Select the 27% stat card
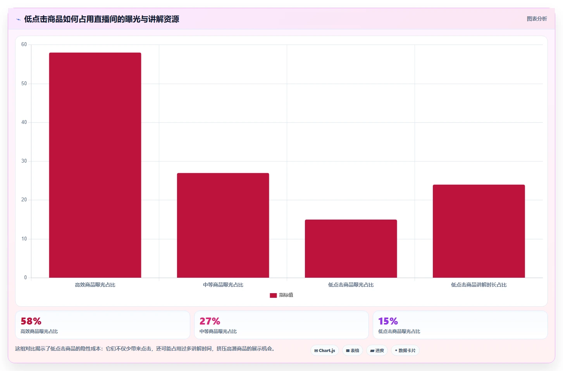This screenshot has width=563, height=371. [281, 325]
